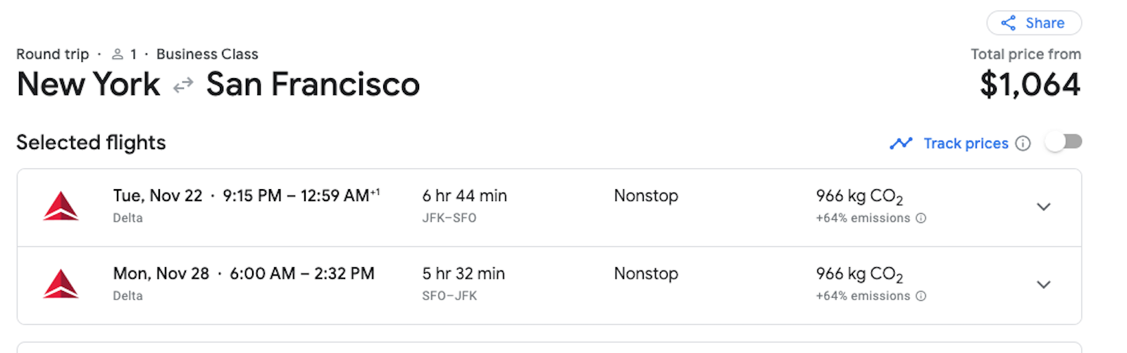
Task: Click Delta logo on the Nov 22 flight
Action: [61, 207]
